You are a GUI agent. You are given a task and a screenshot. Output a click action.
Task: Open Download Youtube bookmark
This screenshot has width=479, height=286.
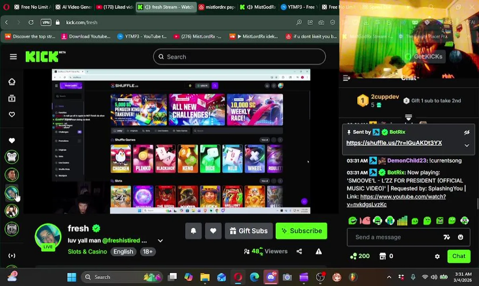(86, 37)
